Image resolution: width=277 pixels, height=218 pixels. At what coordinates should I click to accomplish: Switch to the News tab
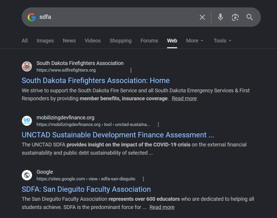69,41
